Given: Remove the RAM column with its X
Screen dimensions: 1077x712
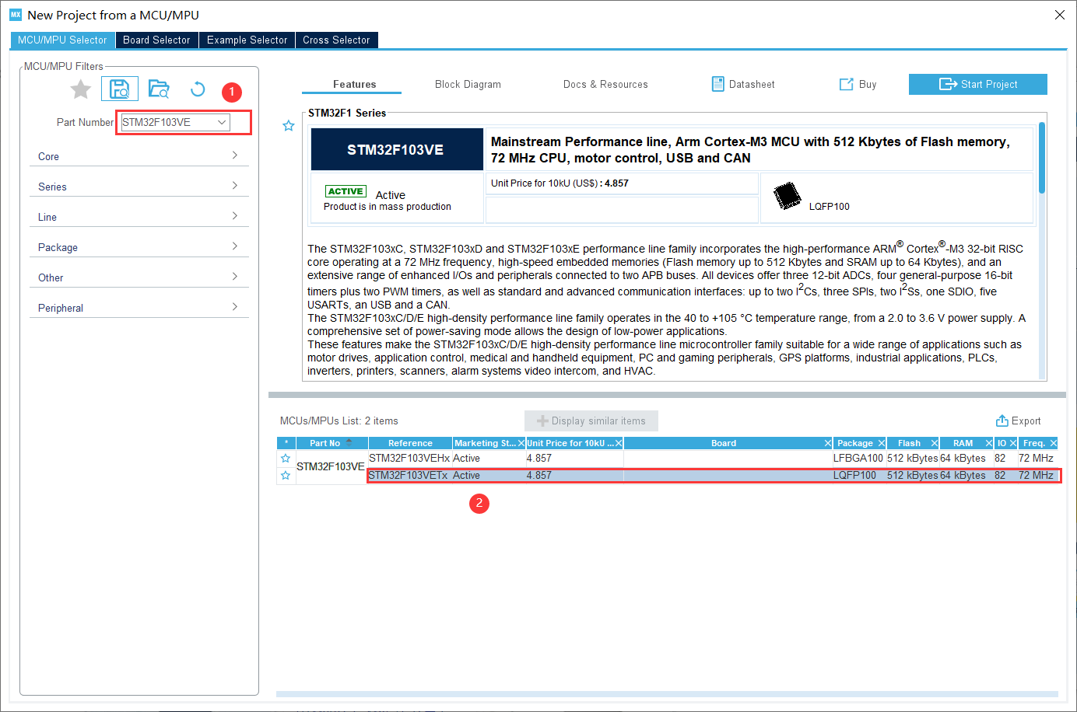Looking at the screenshot, I should [989, 443].
